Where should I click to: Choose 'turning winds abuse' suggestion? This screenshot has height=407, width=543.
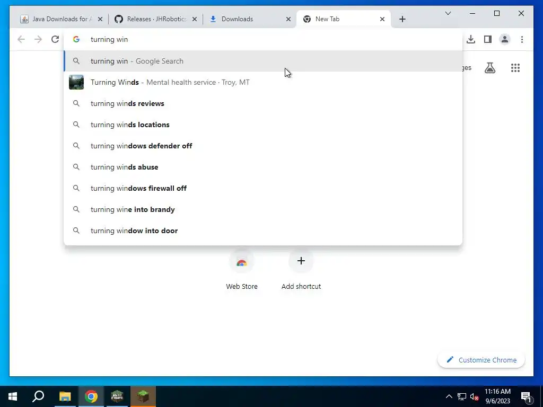(x=263, y=167)
